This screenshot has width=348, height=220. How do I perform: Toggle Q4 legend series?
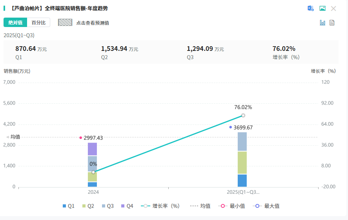(127, 206)
